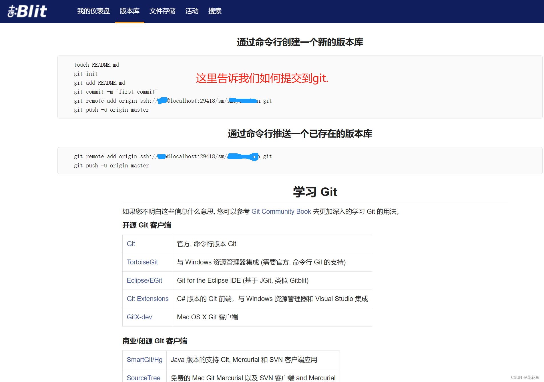Open the Eclipse/EGit link
Viewport: 544px width, 382px height.
[144, 280]
